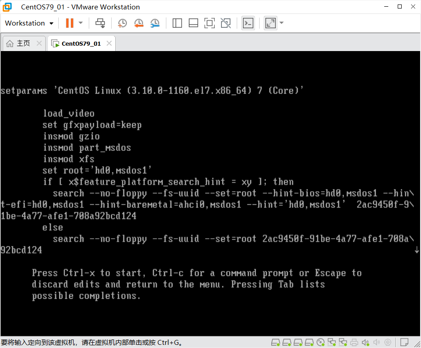Click the greyed-out speaker status icon

coord(377,342)
